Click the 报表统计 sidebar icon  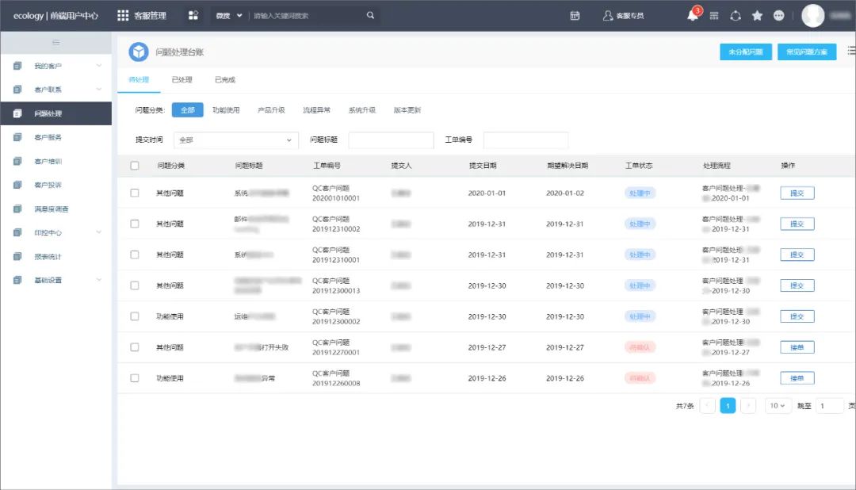(17, 256)
